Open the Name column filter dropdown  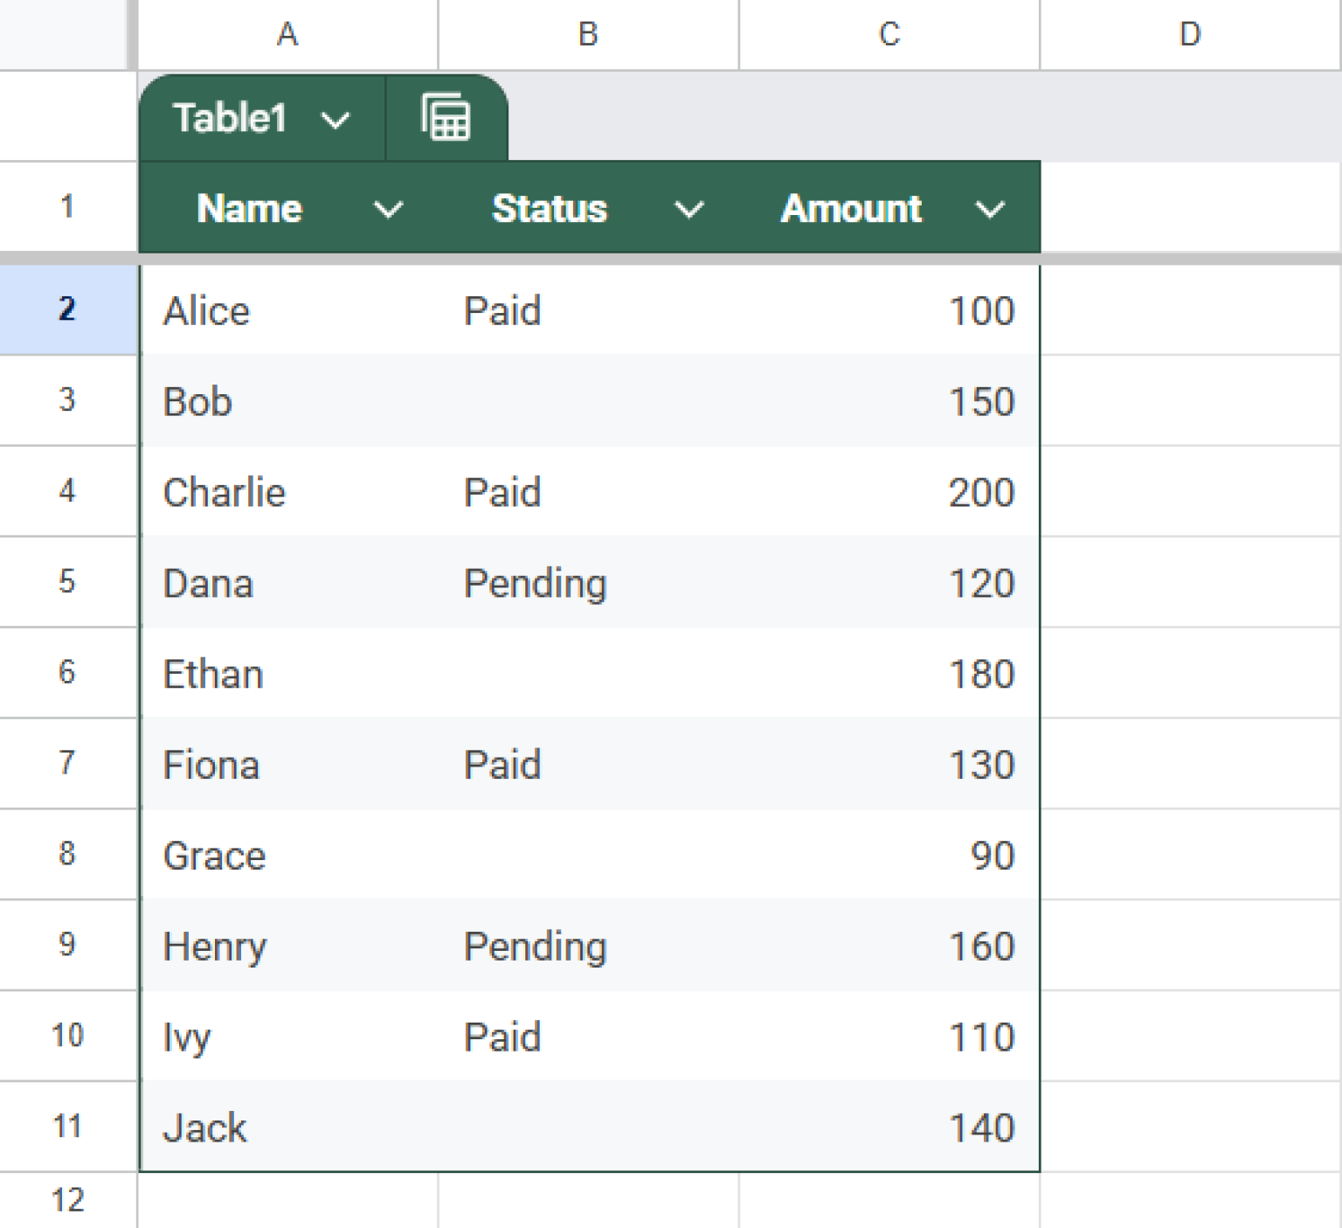[388, 209]
